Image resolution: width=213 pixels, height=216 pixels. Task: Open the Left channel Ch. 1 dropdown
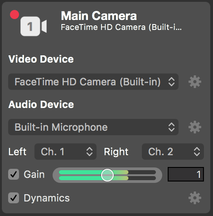[65, 152]
